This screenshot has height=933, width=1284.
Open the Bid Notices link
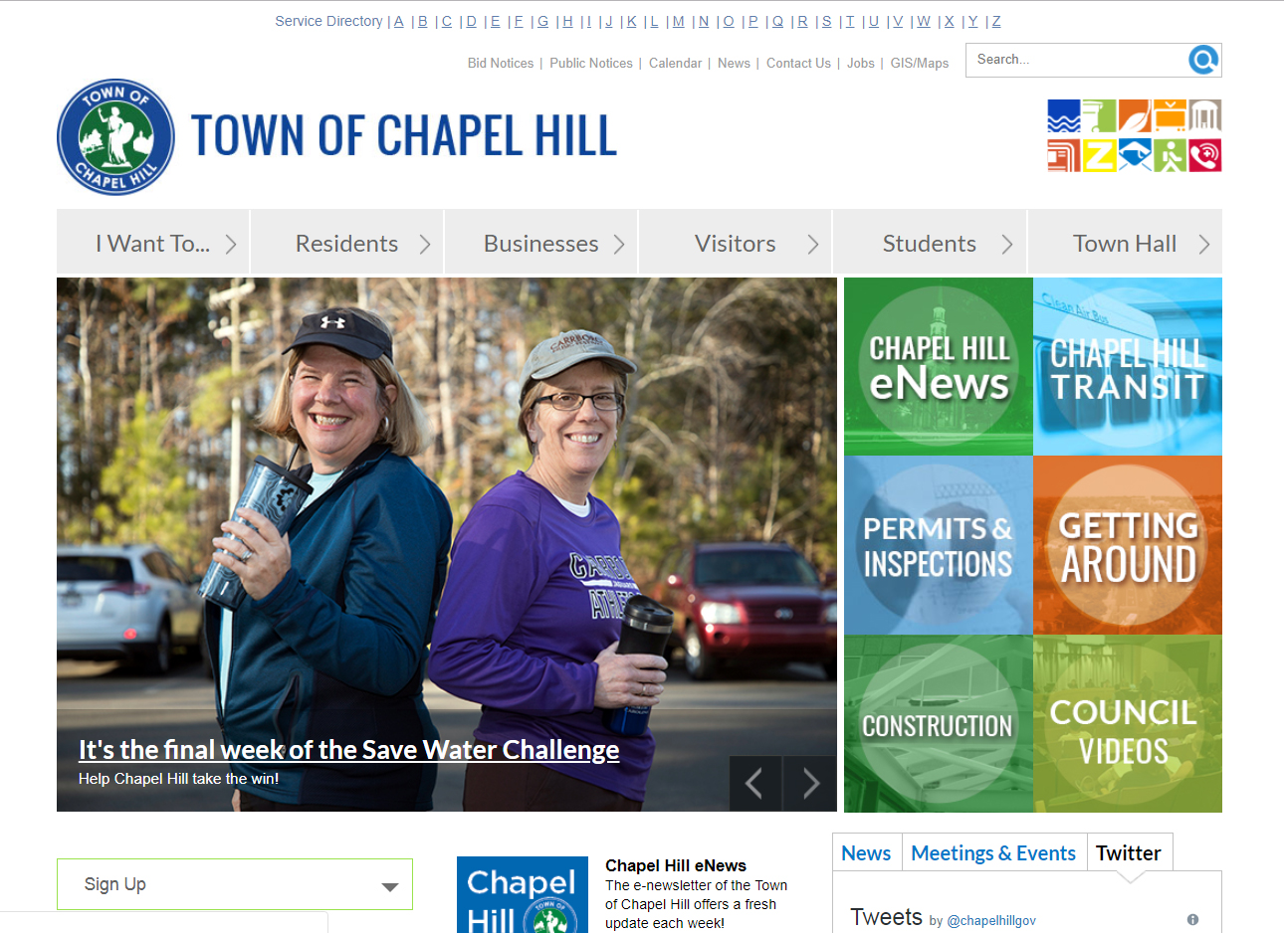(501, 63)
